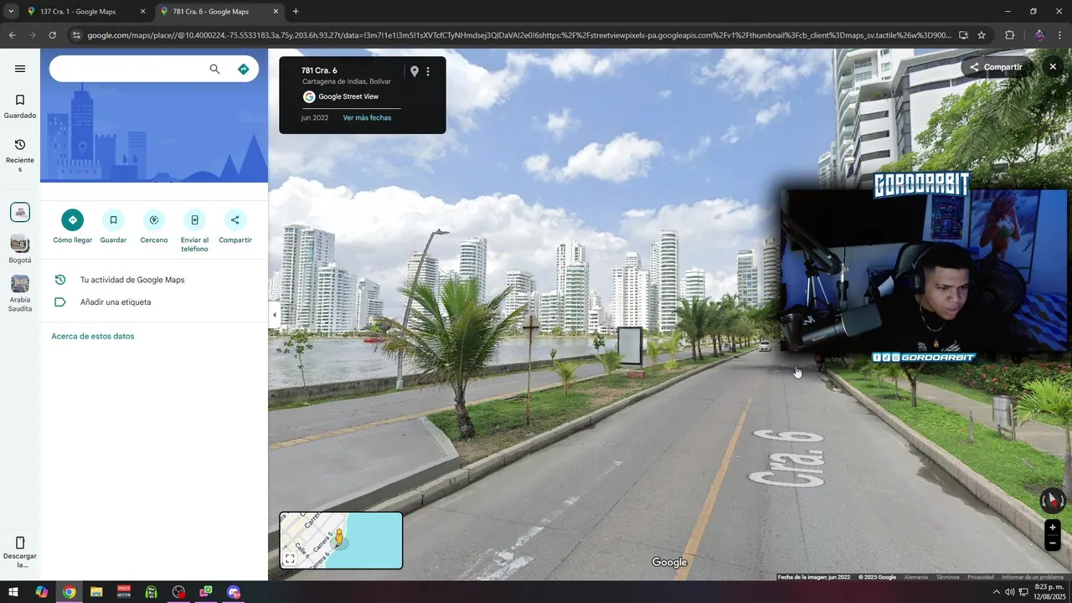The image size is (1072, 603).
Task: Open the Chrome extensions puzzle icon
Action: 1009,35
